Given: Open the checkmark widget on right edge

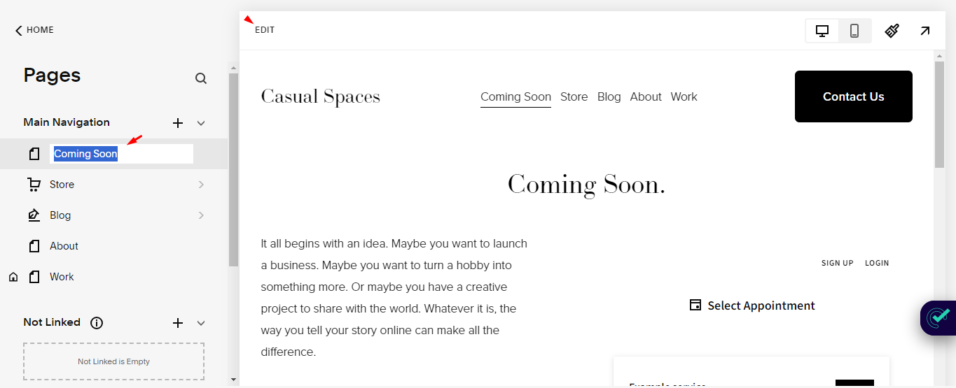Looking at the screenshot, I should [x=938, y=317].
